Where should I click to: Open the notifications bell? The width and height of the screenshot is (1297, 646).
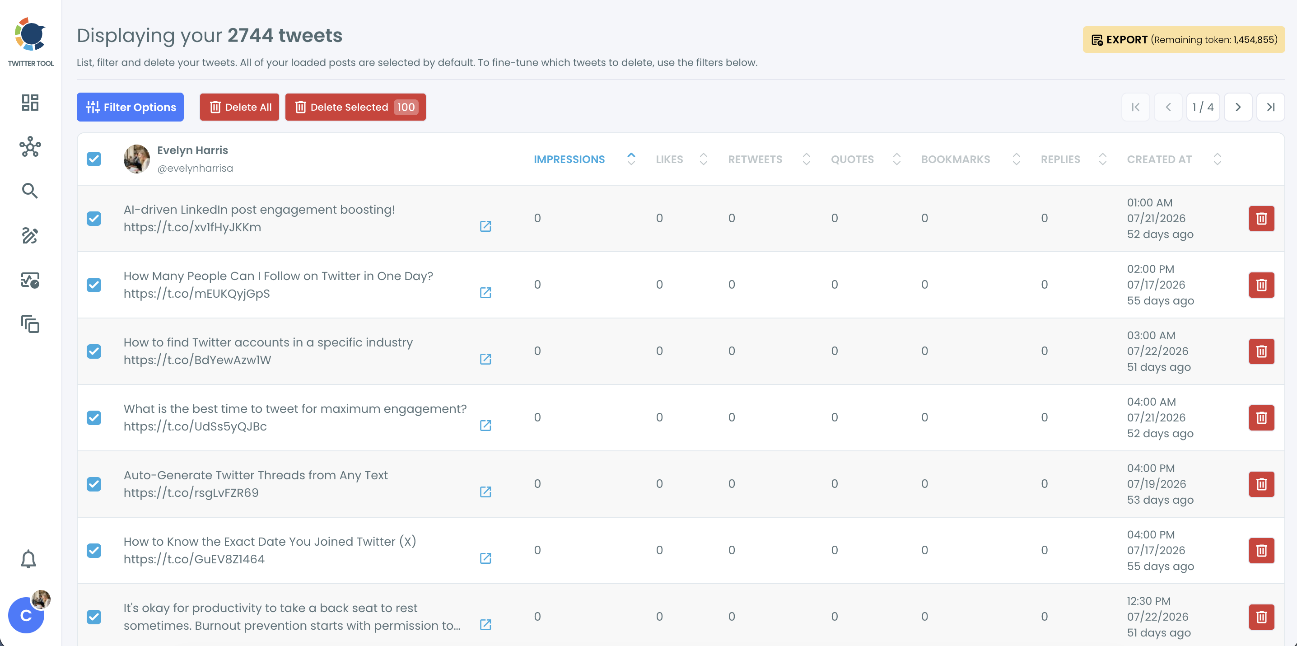(x=28, y=559)
